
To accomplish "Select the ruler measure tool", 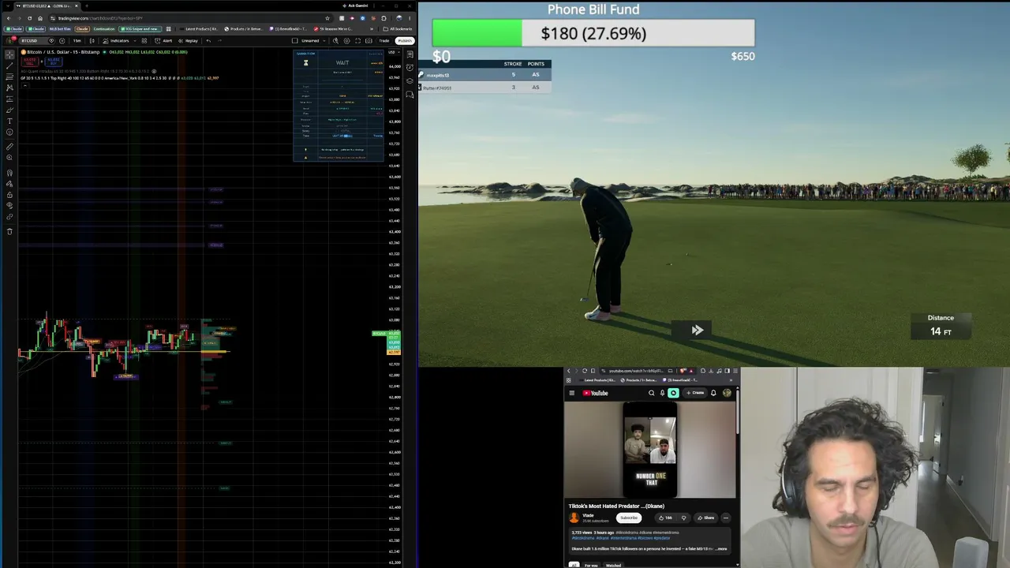I will (x=9, y=147).
